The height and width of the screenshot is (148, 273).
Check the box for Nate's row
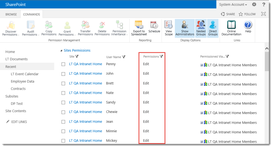coord(63,93)
